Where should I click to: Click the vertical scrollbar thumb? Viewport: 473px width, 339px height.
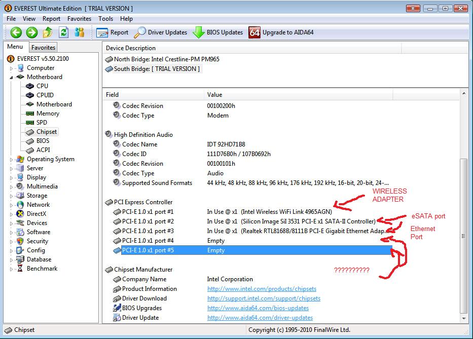(464, 236)
